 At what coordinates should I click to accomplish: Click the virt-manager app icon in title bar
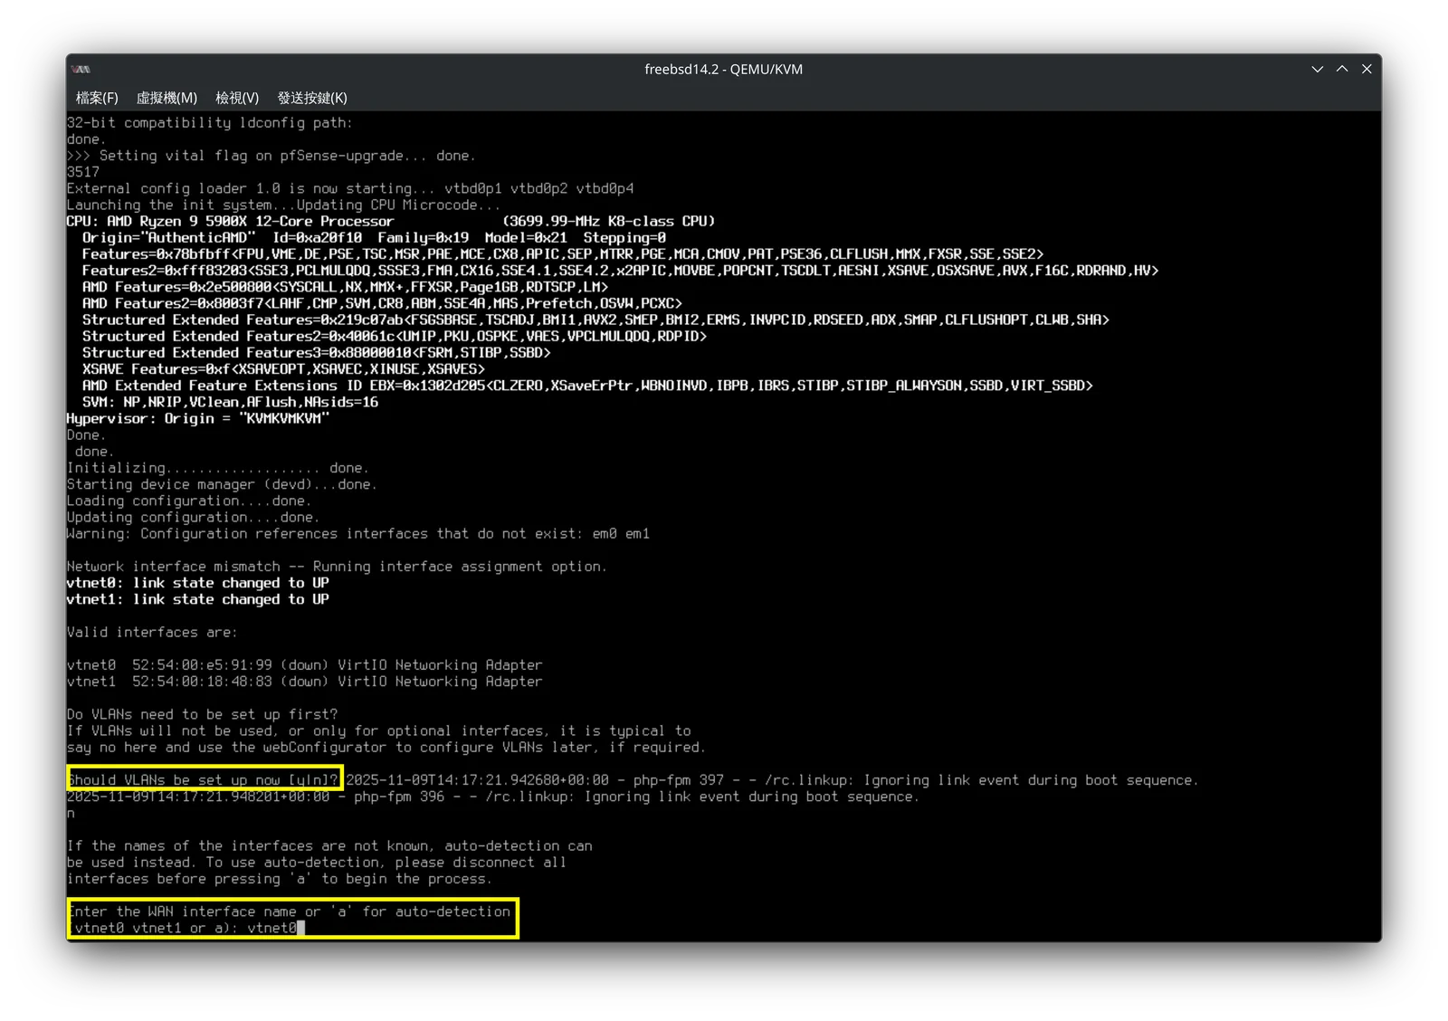(x=81, y=70)
